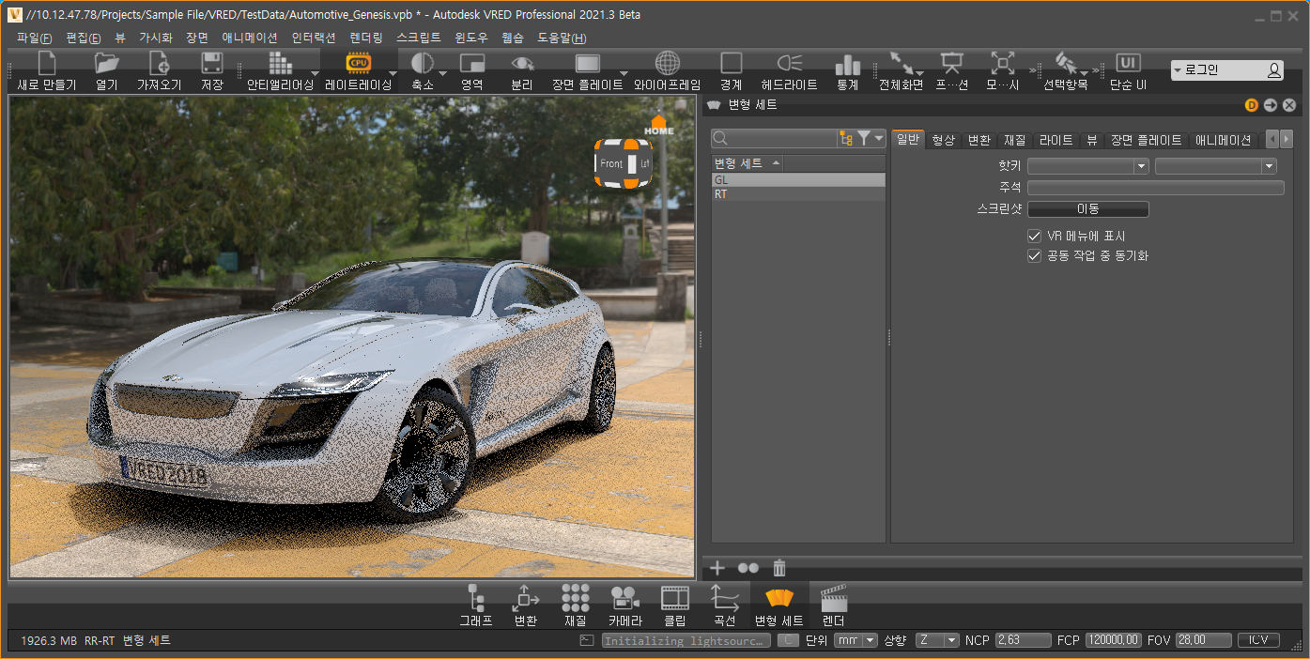Screen dimensions: 1310x659
Task: Open the 재질 material editor icon
Action: coord(575,598)
